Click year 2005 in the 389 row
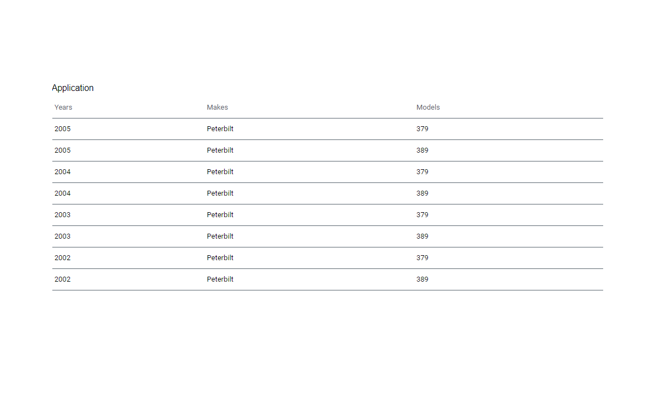The height and width of the screenshot is (404, 661). [x=63, y=150]
